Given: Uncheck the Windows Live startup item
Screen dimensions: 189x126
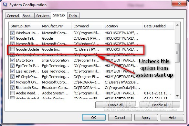Looking at the screenshot, I should coord(12,33).
